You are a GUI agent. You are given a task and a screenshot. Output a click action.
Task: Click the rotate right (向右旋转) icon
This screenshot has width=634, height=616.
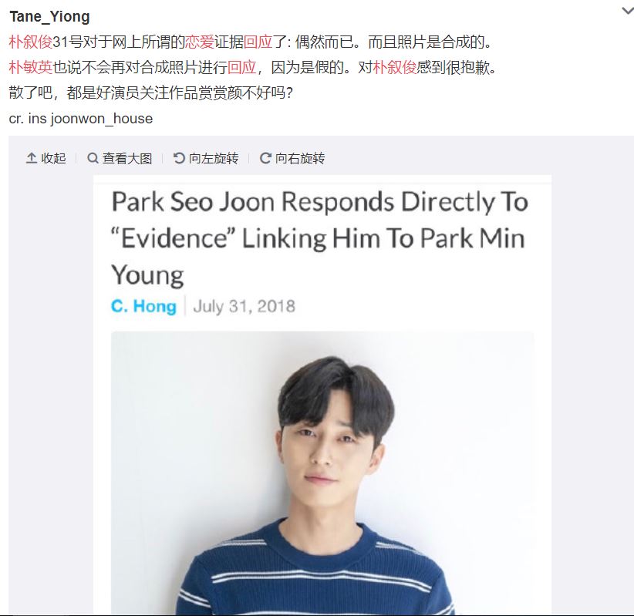[265, 158]
